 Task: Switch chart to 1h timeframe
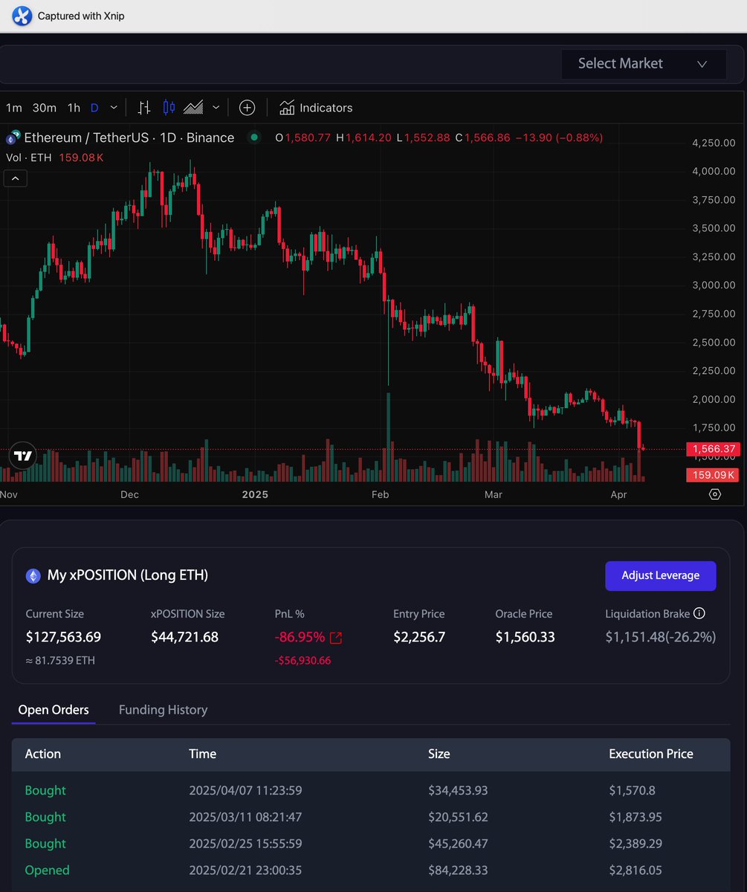[x=74, y=108]
